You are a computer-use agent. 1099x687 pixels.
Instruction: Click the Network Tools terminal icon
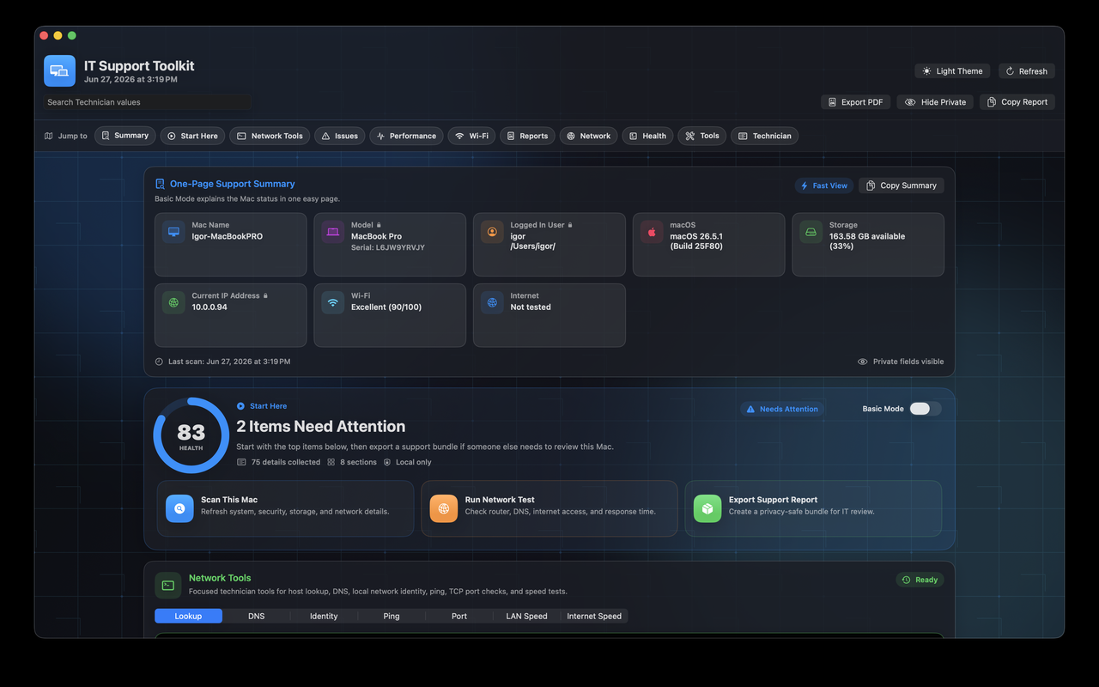click(168, 586)
